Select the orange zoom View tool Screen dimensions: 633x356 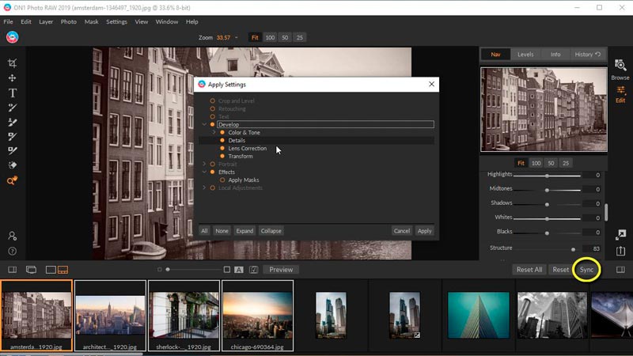pyautogui.click(x=12, y=181)
